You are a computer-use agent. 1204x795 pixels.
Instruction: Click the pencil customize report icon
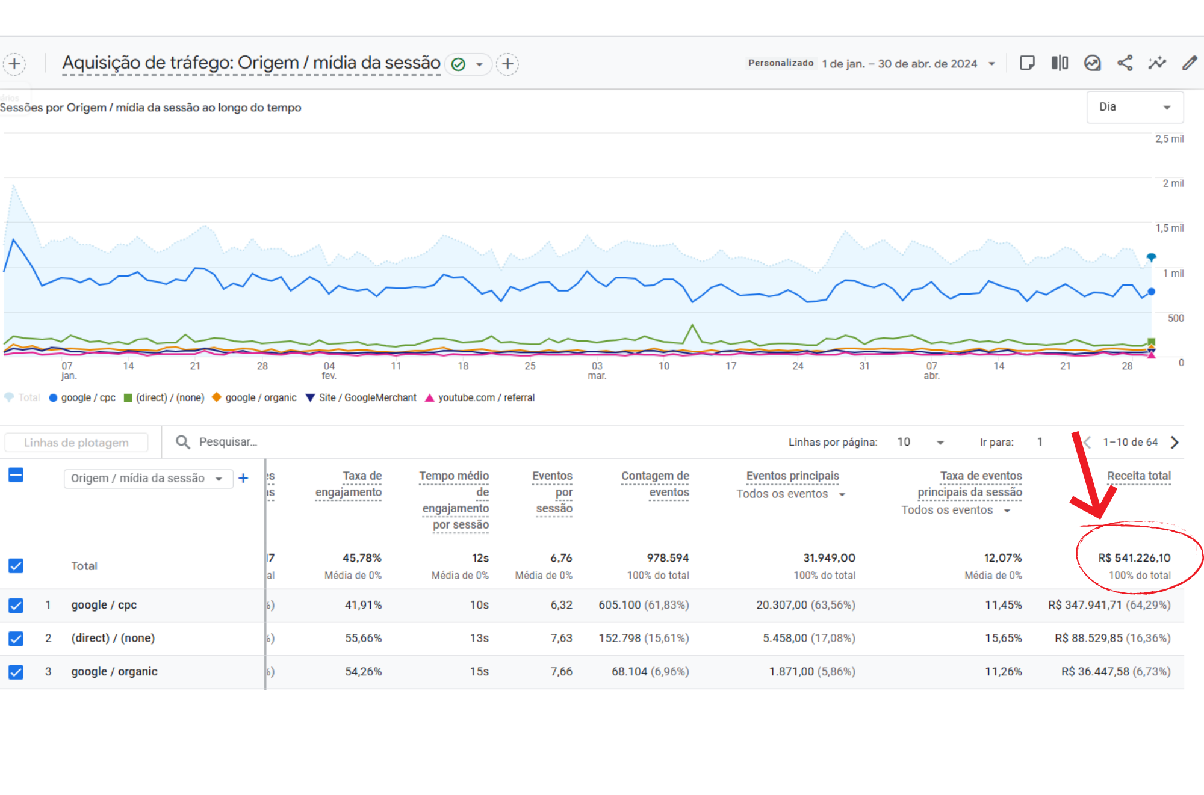1189,63
